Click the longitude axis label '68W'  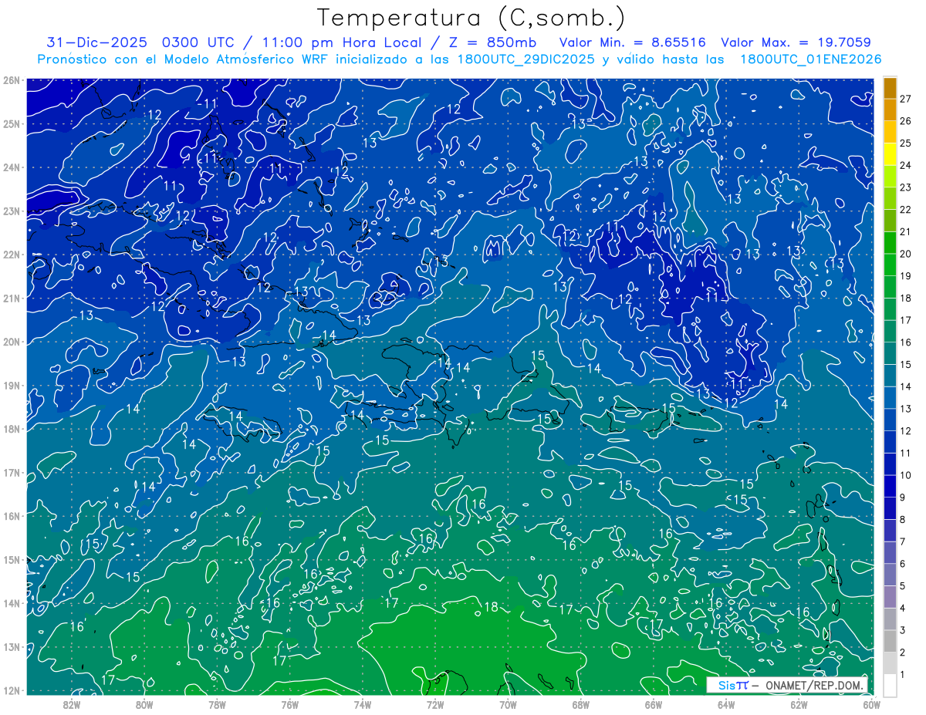tap(581, 704)
